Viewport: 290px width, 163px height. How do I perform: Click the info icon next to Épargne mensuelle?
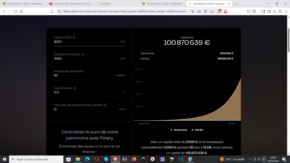coord(83,54)
